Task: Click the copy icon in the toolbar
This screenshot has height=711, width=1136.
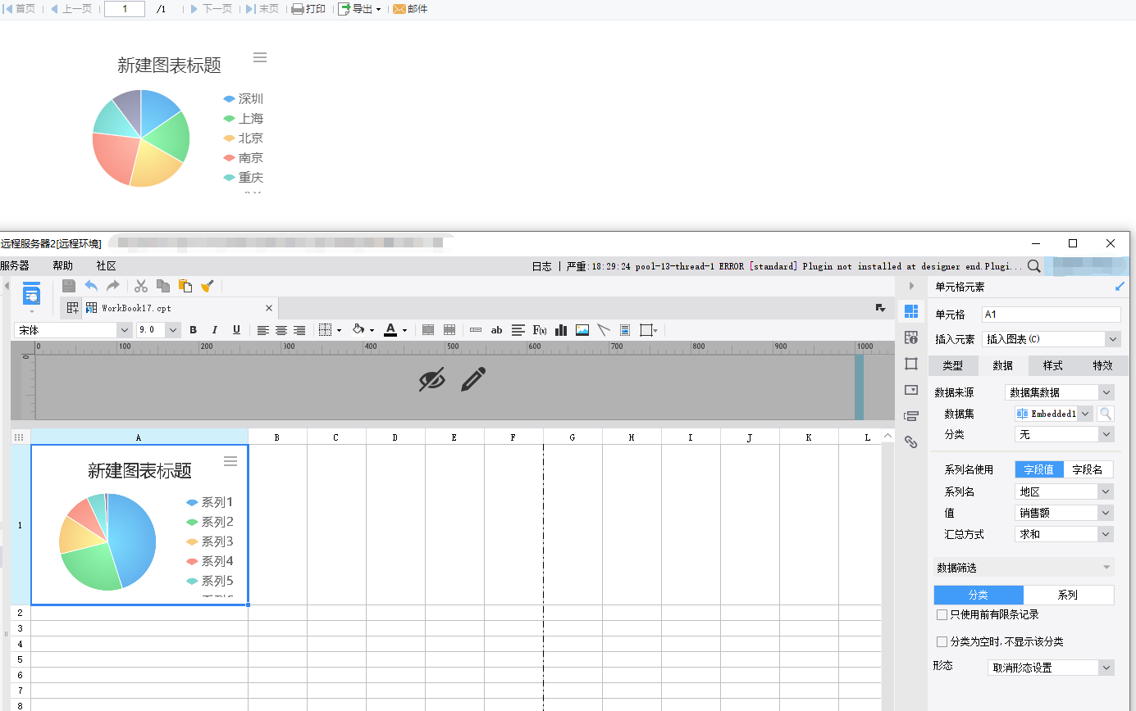Action: pyautogui.click(x=163, y=286)
